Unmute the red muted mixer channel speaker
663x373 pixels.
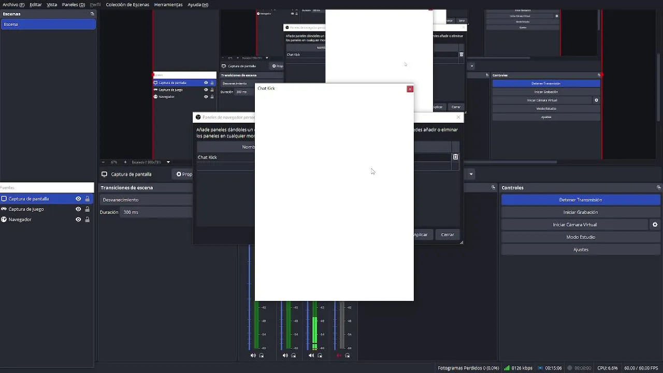(339, 355)
